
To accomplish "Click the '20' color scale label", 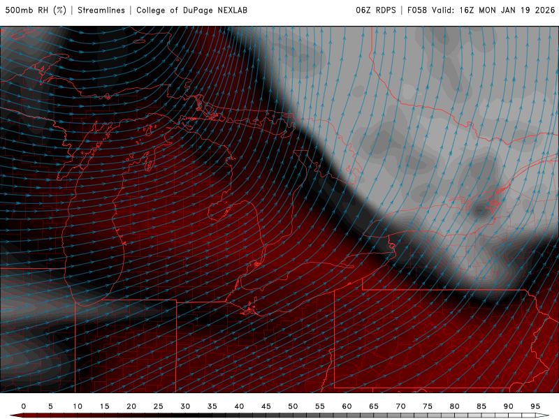I will [131, 406].
